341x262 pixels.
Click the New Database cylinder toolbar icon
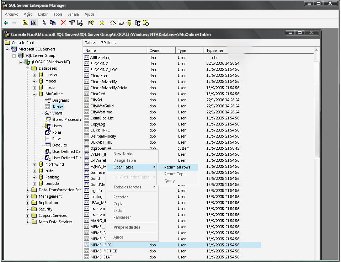coord(129,23)
